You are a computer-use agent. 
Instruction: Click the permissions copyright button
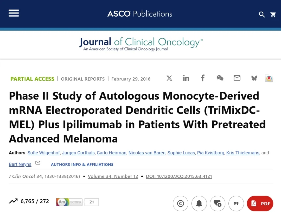click(x=181, y=204)
